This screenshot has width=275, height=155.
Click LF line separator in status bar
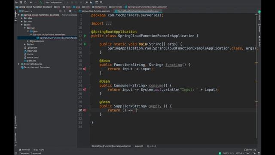(x=232, y=153)
